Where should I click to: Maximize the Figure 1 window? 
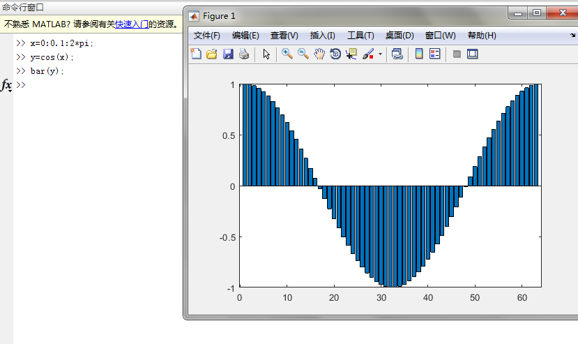[x=537, y=13]
